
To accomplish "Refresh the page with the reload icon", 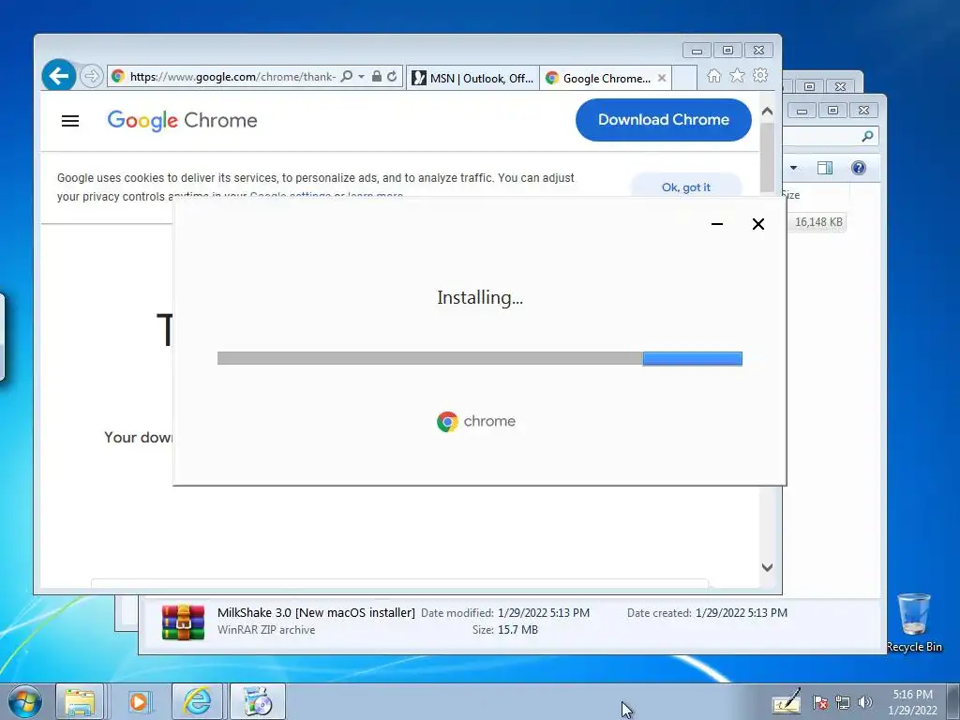I will 392,76.
